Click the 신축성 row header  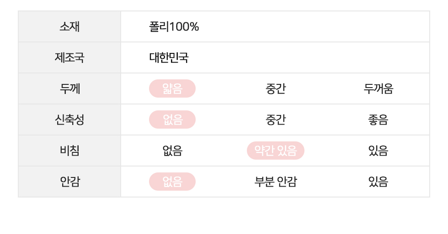[x=69, y=120]
